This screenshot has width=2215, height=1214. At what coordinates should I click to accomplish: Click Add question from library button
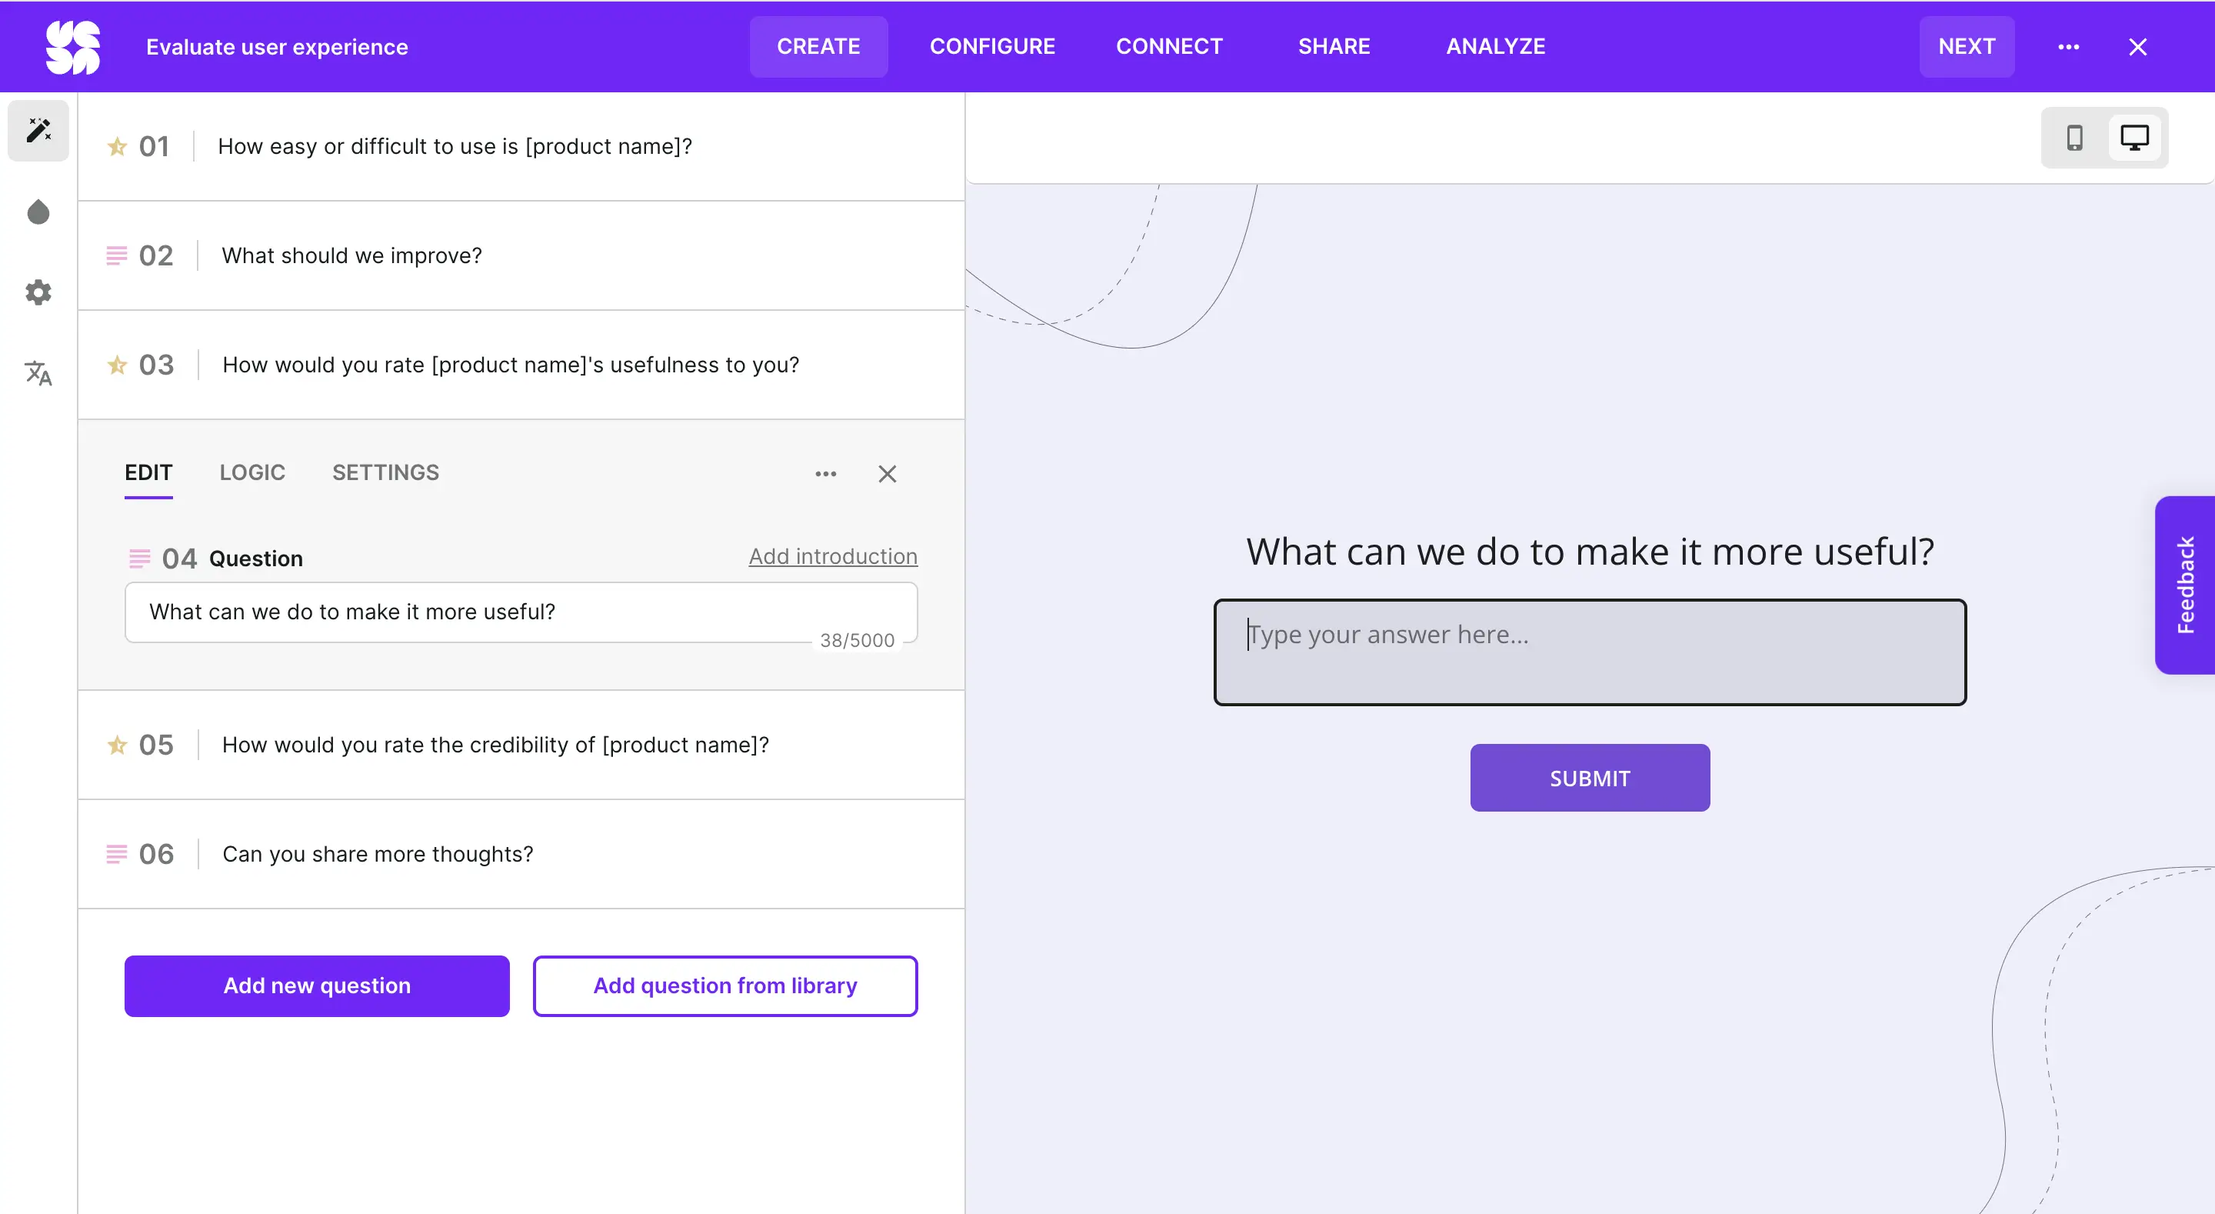(x=724, y=986)
